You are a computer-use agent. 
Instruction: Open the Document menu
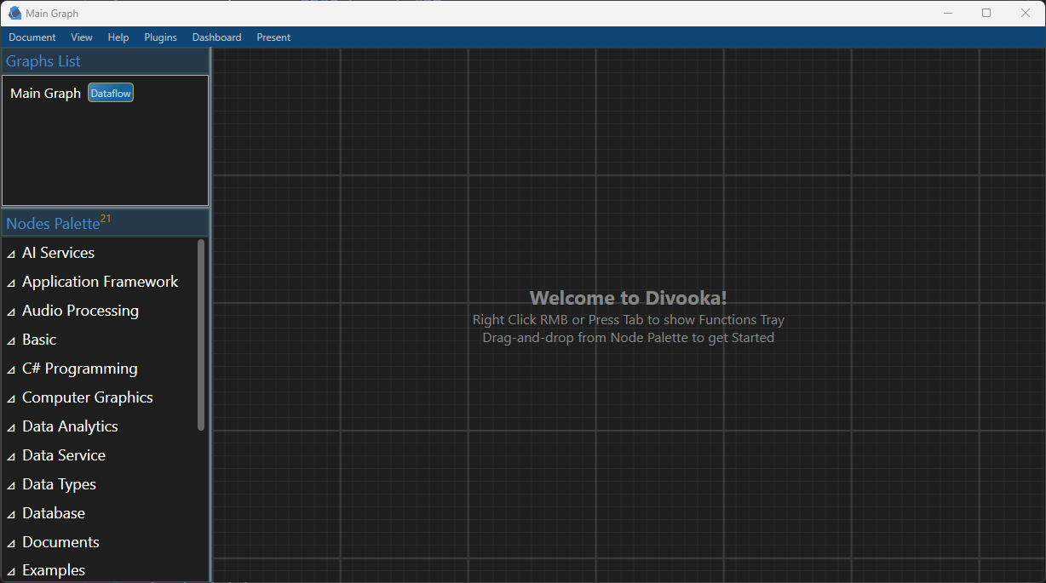pyautogui.click(x=32, y=37)
